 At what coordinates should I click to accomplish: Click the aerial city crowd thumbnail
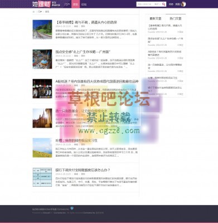(x=42, y=59)
